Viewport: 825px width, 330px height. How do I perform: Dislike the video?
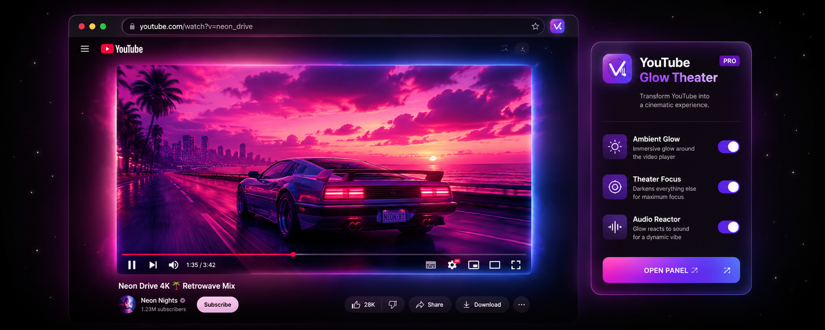click(392, 305)
